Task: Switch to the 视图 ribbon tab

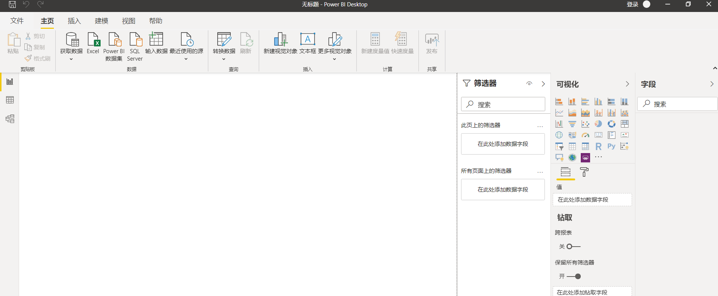Action: 129,21
